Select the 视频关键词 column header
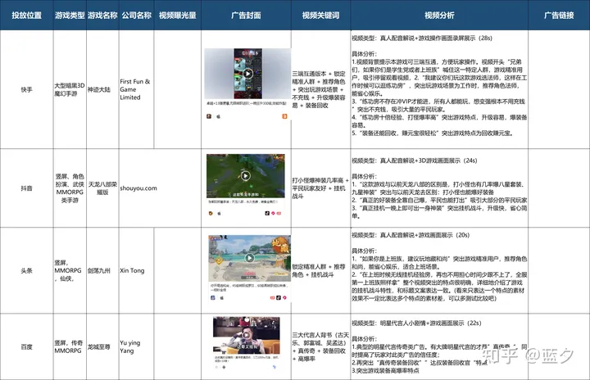Viewport: 590px width, 380px height. 320,15
